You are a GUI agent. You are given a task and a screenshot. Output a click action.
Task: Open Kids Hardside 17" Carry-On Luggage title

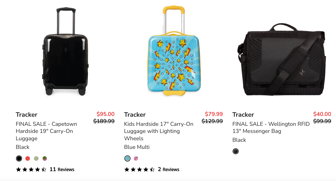[x=159, y=131]
